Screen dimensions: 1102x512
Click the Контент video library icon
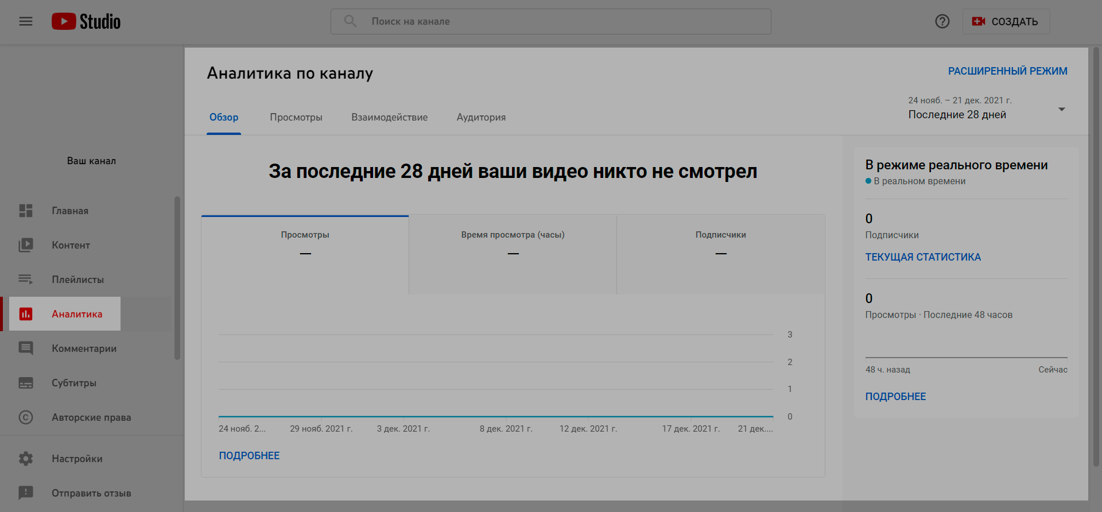tap(26, 245)
